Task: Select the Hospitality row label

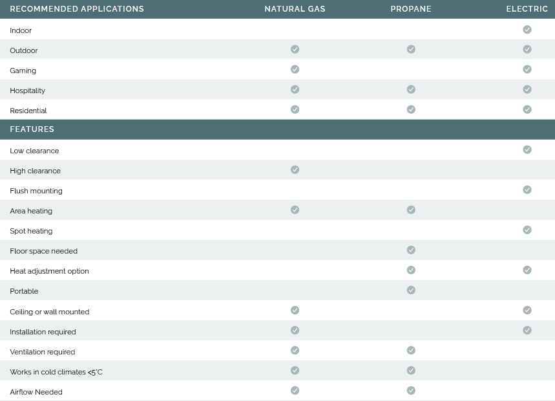Action: click(x=28, y=91)
